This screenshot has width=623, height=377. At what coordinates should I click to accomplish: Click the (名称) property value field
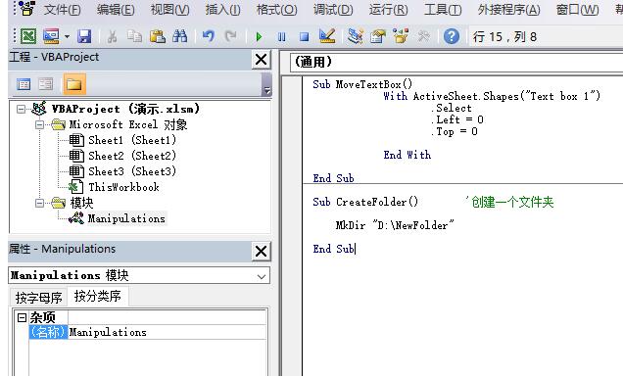pyautogui.click(x=167, y=332)
